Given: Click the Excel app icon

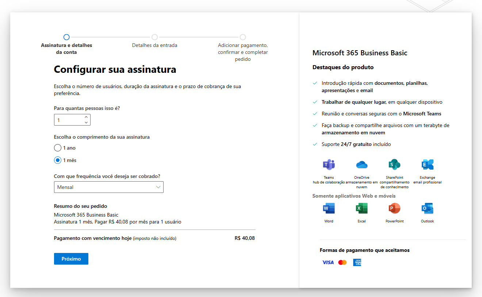Looking at the screenshot, I should 361,209.
